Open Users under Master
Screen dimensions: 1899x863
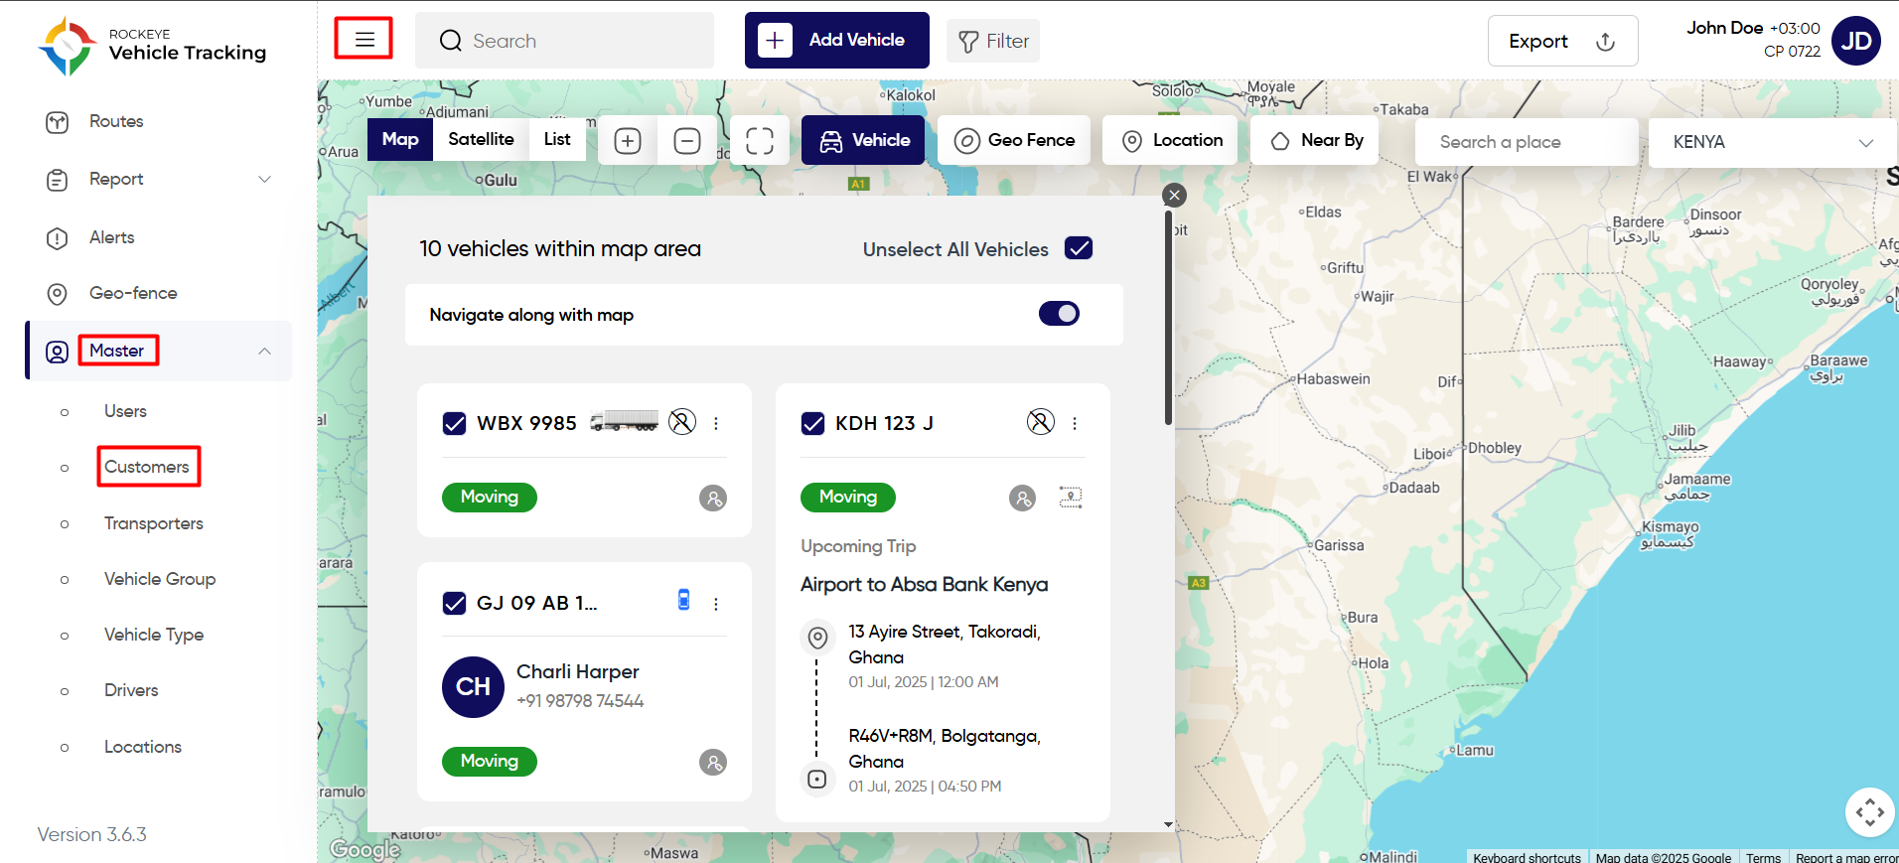[125, 411]
